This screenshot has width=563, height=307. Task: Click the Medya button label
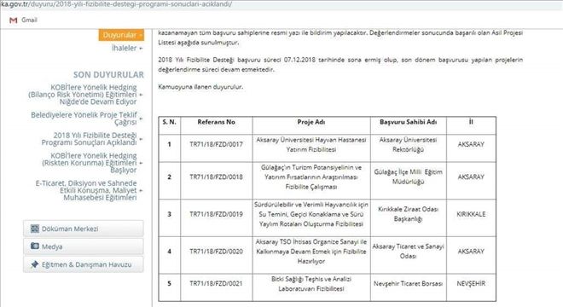pyautogui.click(x=52, y=246)
